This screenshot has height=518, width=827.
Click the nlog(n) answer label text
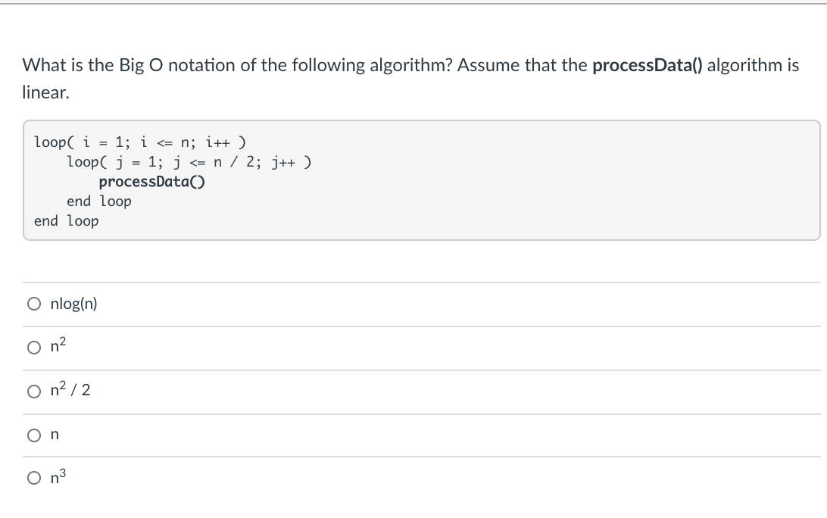(x=72, y=303)
